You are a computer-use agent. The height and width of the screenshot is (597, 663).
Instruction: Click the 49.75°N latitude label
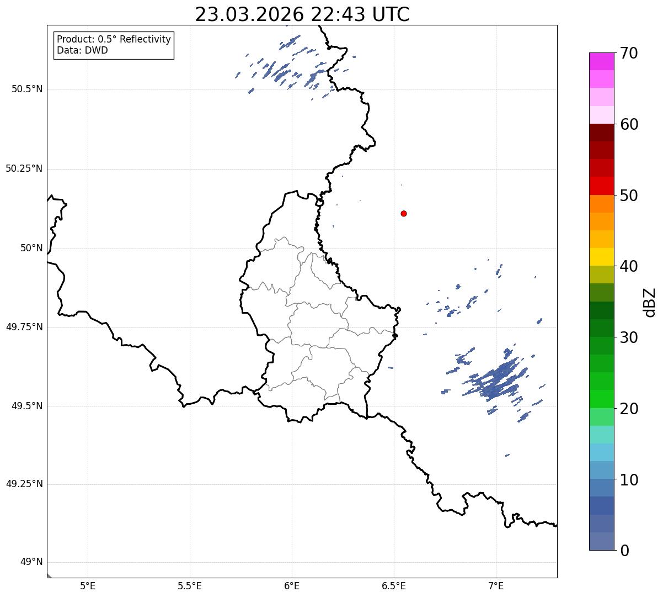point(24,327)
